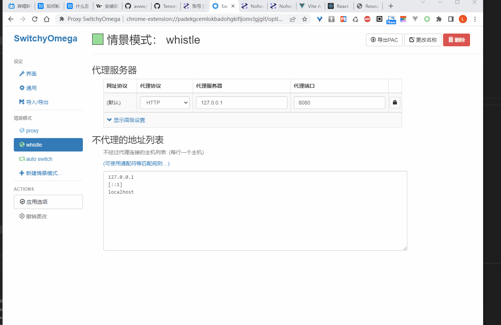Open the extension with New badge

click(391, 20)
